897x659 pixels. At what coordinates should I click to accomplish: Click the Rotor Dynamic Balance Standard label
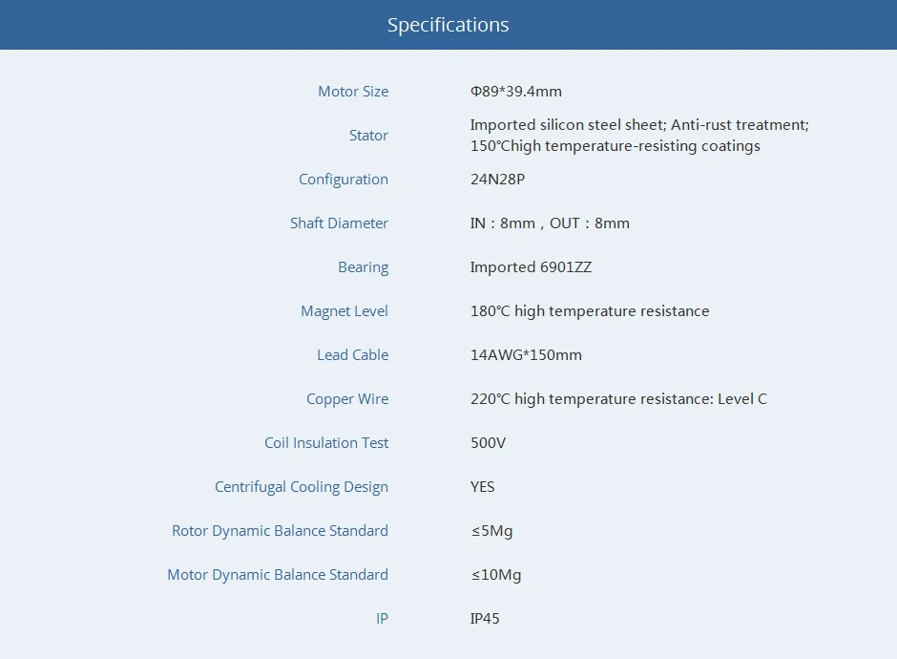click(280, 531)
